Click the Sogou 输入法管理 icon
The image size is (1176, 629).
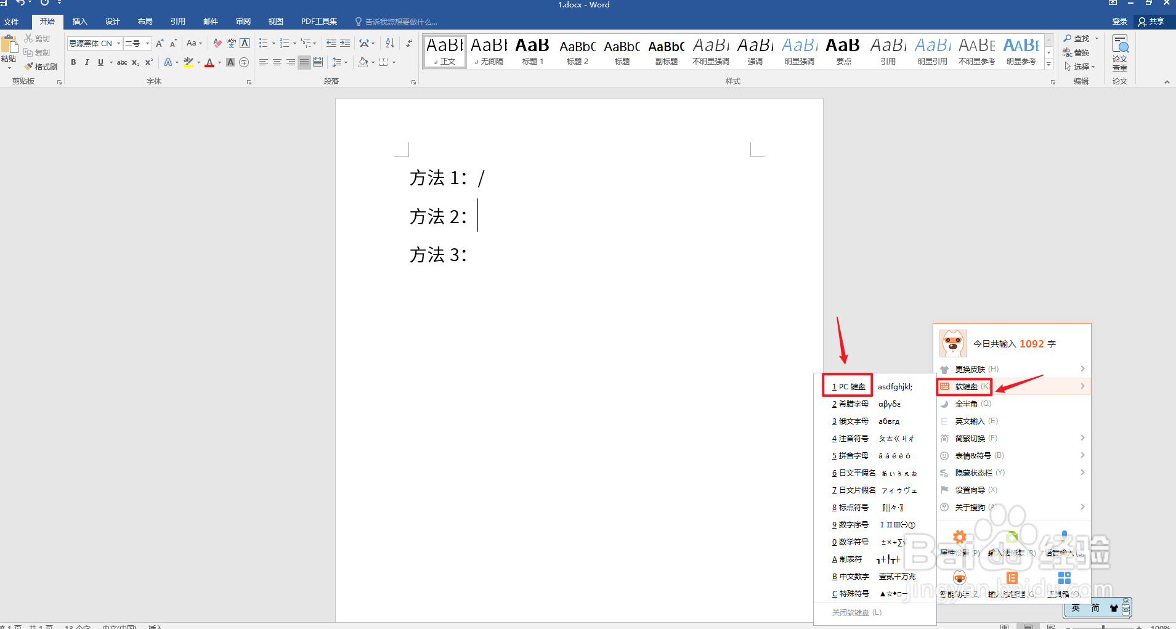click(x=1012, y=578)
